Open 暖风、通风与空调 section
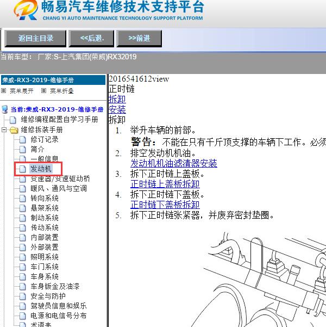This screenshot has width=326, height=327. click(59, 188)
